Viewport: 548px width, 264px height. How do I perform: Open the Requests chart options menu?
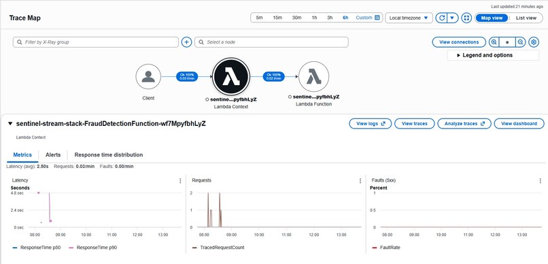pyautogui.click(x=360, y=181)
